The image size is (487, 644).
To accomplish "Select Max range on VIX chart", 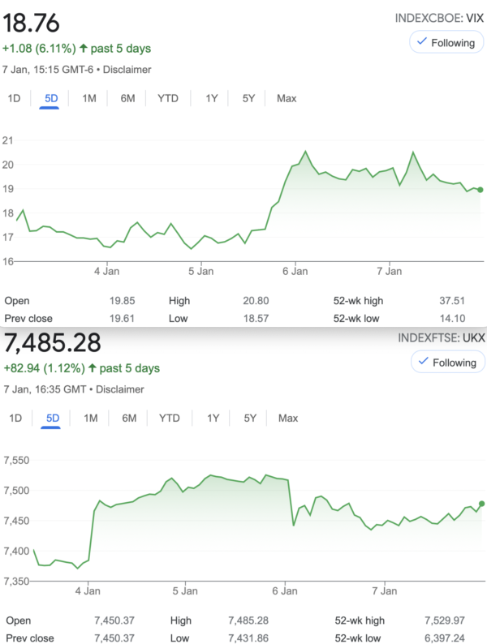I will pos(287,98).
